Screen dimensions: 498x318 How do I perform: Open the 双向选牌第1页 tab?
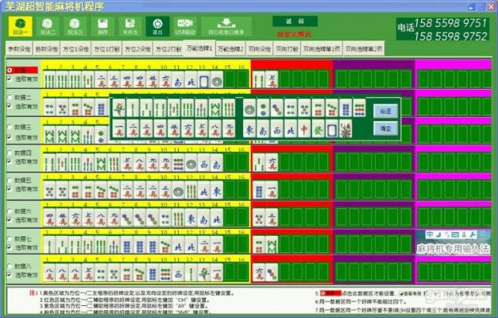[x=322, y=49]
